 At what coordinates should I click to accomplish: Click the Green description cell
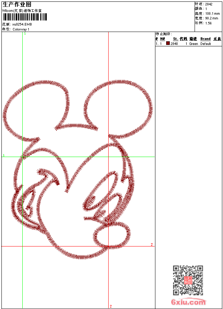point(194,43)
